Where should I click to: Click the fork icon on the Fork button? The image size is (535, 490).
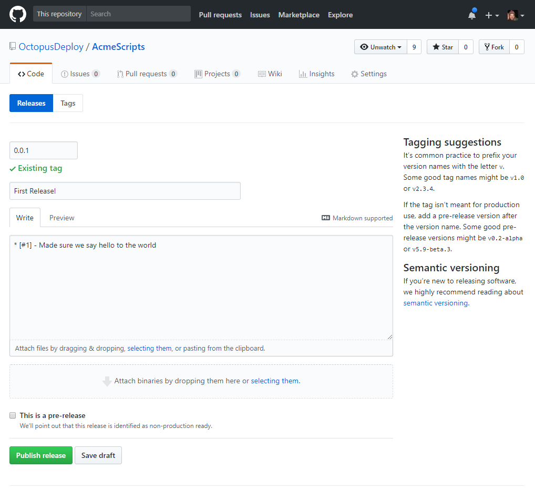(x=486, y=46)
